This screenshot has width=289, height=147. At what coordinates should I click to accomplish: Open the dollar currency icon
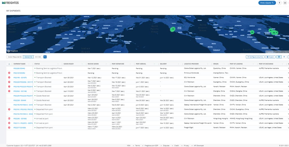click(x=279, y=3)
